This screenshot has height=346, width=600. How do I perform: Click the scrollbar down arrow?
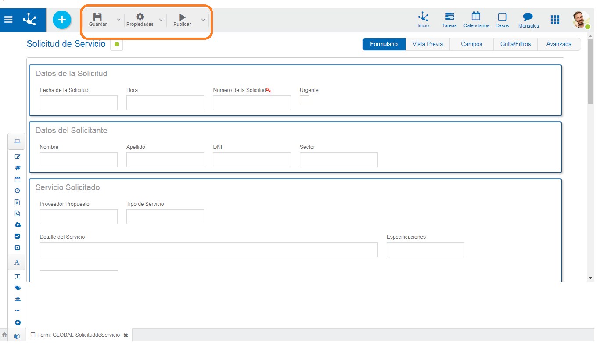[590, 277]
